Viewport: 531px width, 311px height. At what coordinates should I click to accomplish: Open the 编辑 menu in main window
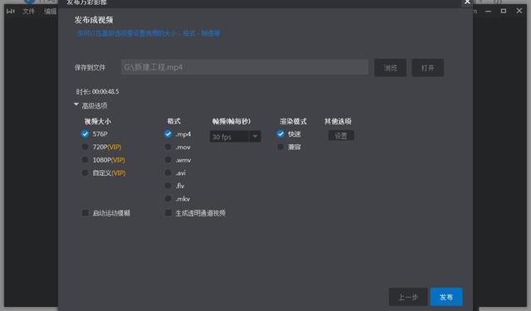coord(50,11)
